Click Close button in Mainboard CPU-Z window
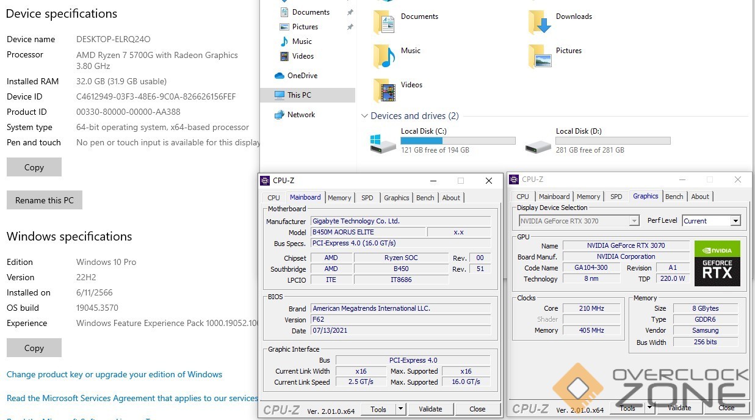Screen dimensions: 755x420 click(x=478, y=409)
